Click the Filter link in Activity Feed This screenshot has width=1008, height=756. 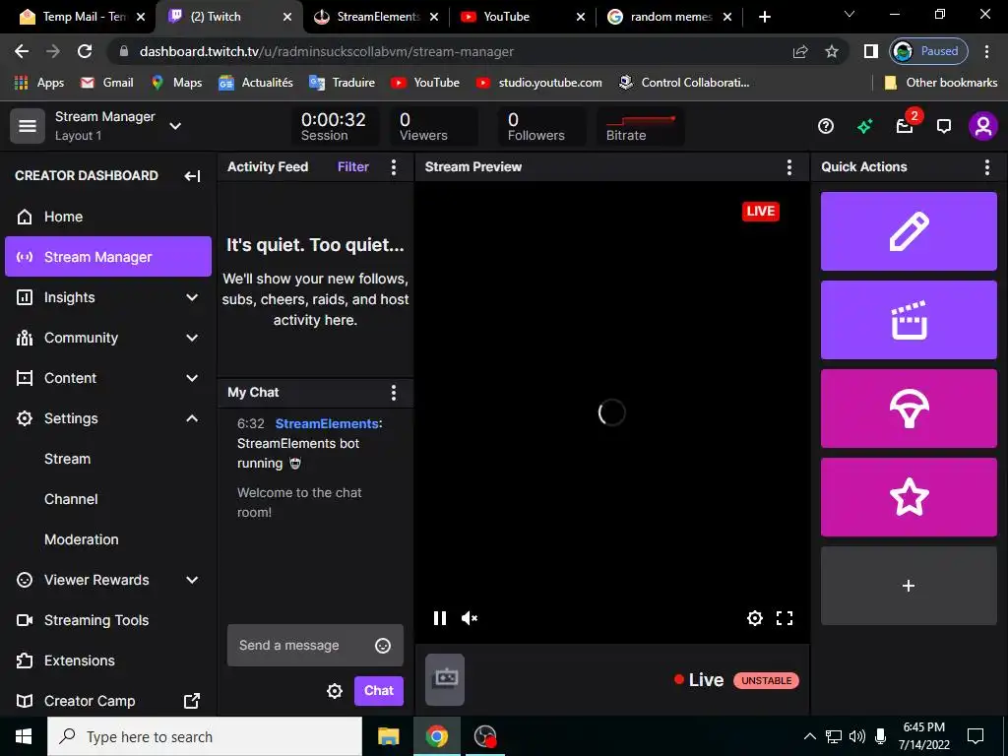[353, 167]
